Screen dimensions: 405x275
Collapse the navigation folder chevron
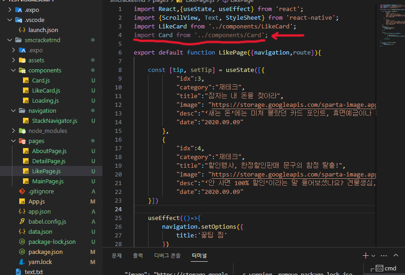coord(13,110)
